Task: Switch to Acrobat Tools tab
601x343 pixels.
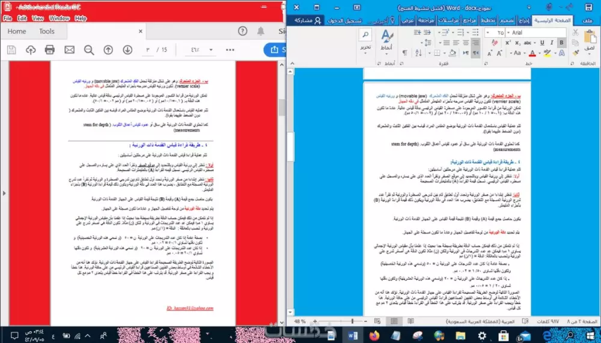Action: click(47, 31)
